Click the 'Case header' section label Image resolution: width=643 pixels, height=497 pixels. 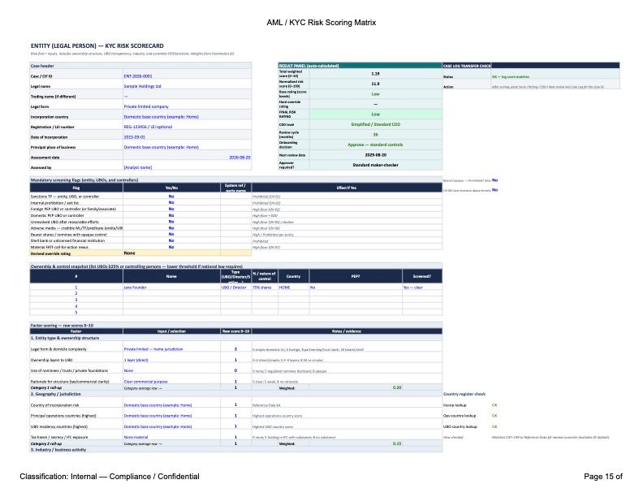click(x=42, y=66)
